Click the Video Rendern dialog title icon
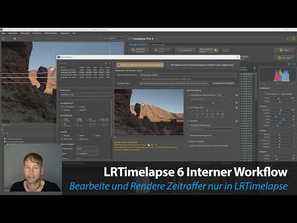The height and width of the screenshot is (223, 297). pos(59,57)
